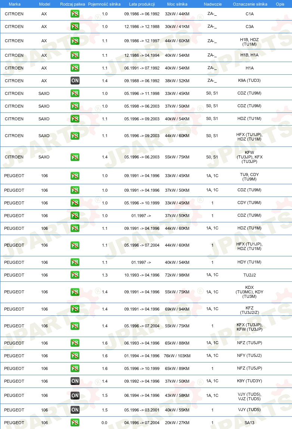Click the engine size 0.0
Screen dimensions: 292x429
click(x=105, y=423)
